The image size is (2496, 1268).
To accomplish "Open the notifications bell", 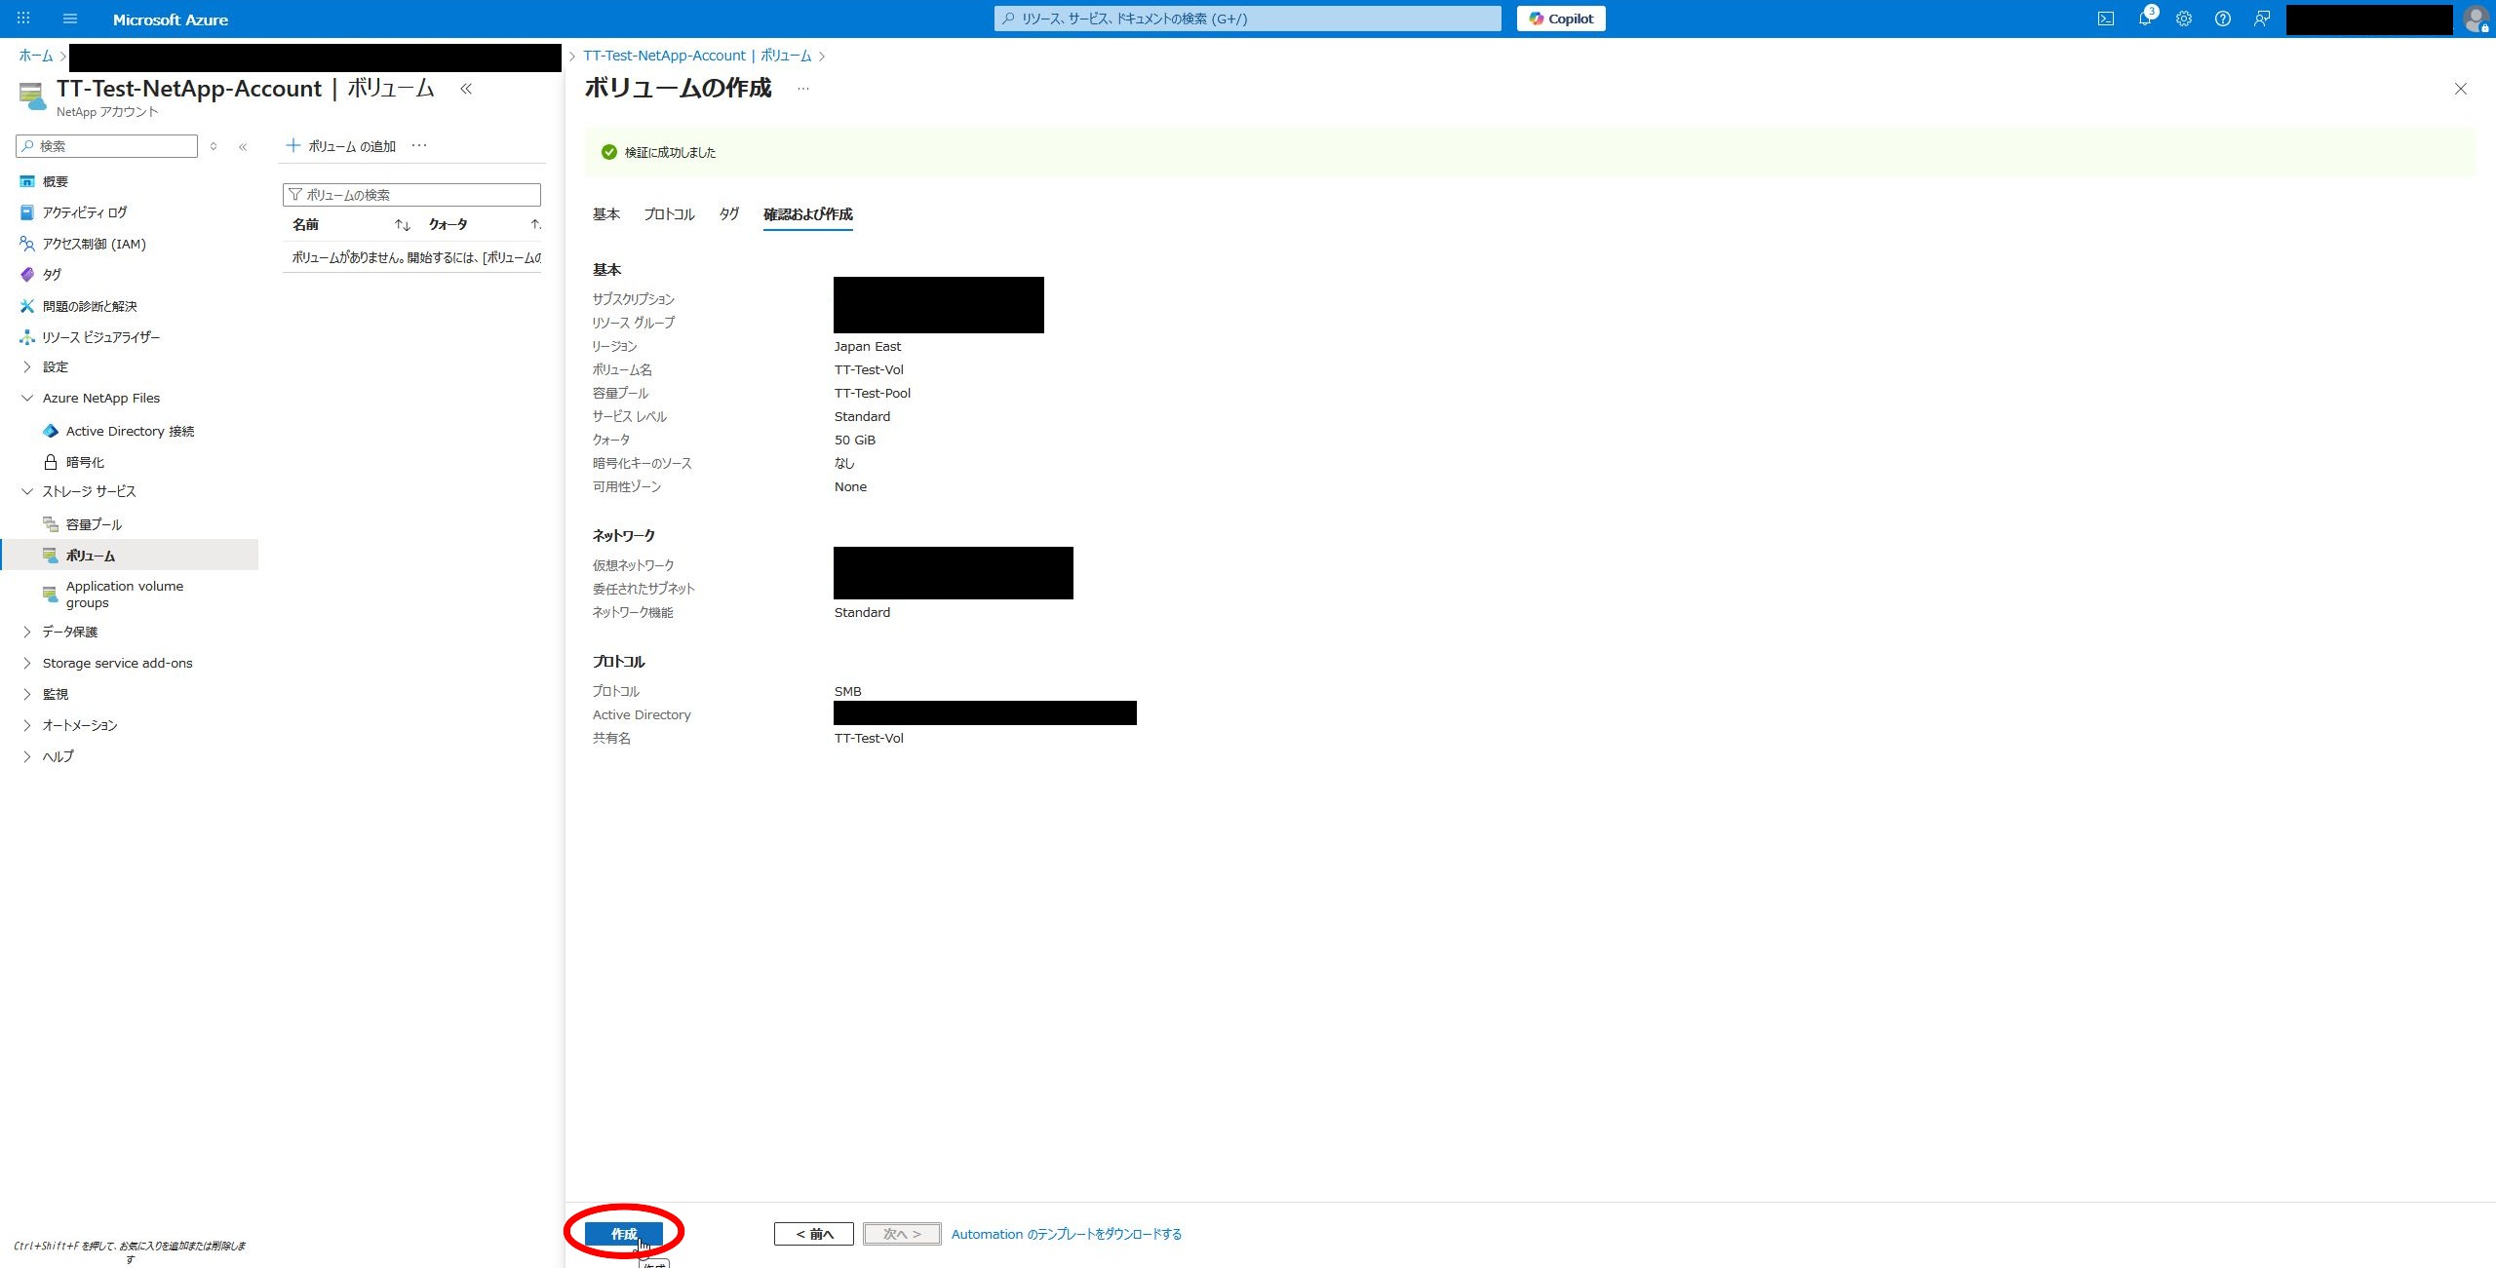I will click(x=2145, y=19).
